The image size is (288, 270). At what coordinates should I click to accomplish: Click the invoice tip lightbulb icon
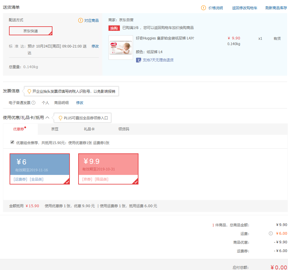[x=29, y=91]
